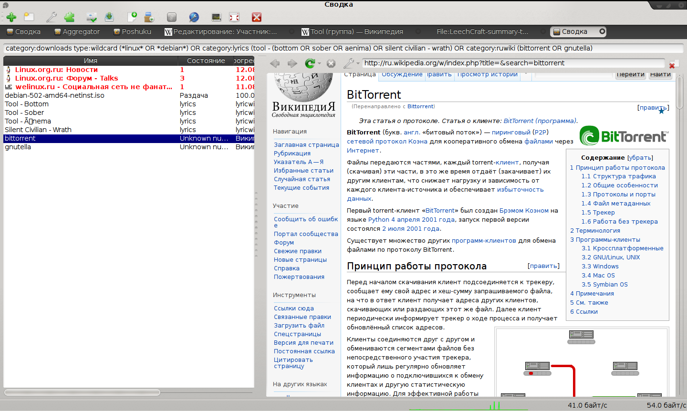This screenshot has height=411, width=687.
Task: Select the Tool - Sober lyrics row
Action: 129,113
